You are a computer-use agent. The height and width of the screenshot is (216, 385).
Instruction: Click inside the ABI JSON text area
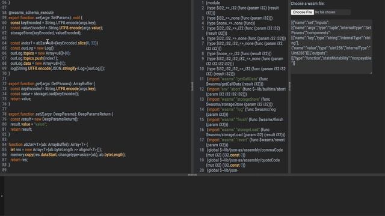point(331,47)
